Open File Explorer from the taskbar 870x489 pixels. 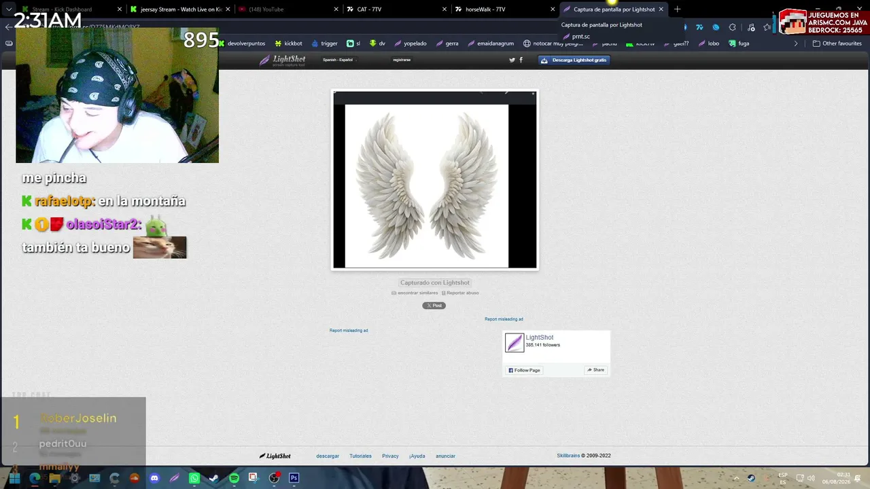pos(54,478)
